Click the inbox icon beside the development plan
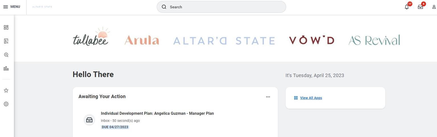 (x=89, y=120)
